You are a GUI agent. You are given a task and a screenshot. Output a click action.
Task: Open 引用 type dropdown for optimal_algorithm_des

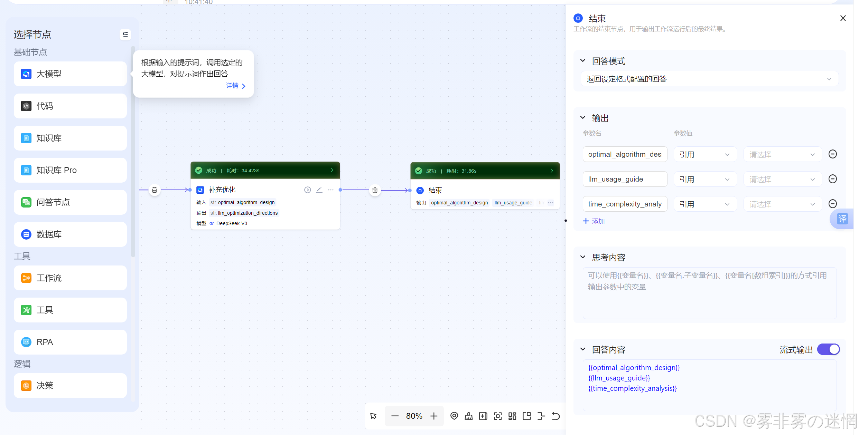click(x=705, y=154)
